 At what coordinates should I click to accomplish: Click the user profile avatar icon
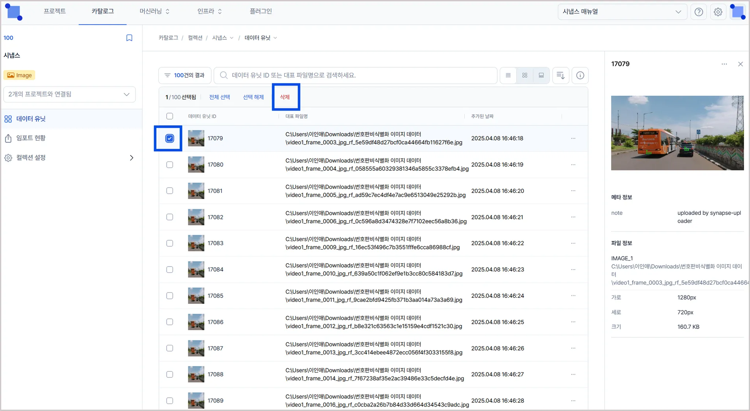738,12
